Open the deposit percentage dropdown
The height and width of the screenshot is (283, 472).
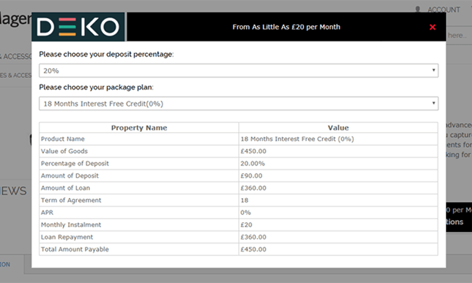pos(238,71)
